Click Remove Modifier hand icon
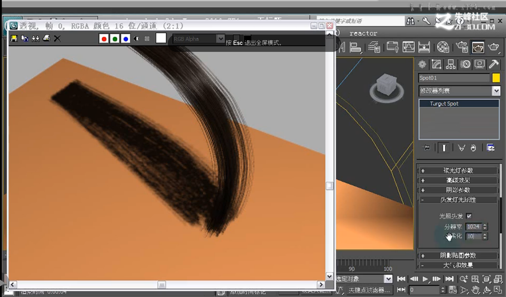 pos(473,148)
